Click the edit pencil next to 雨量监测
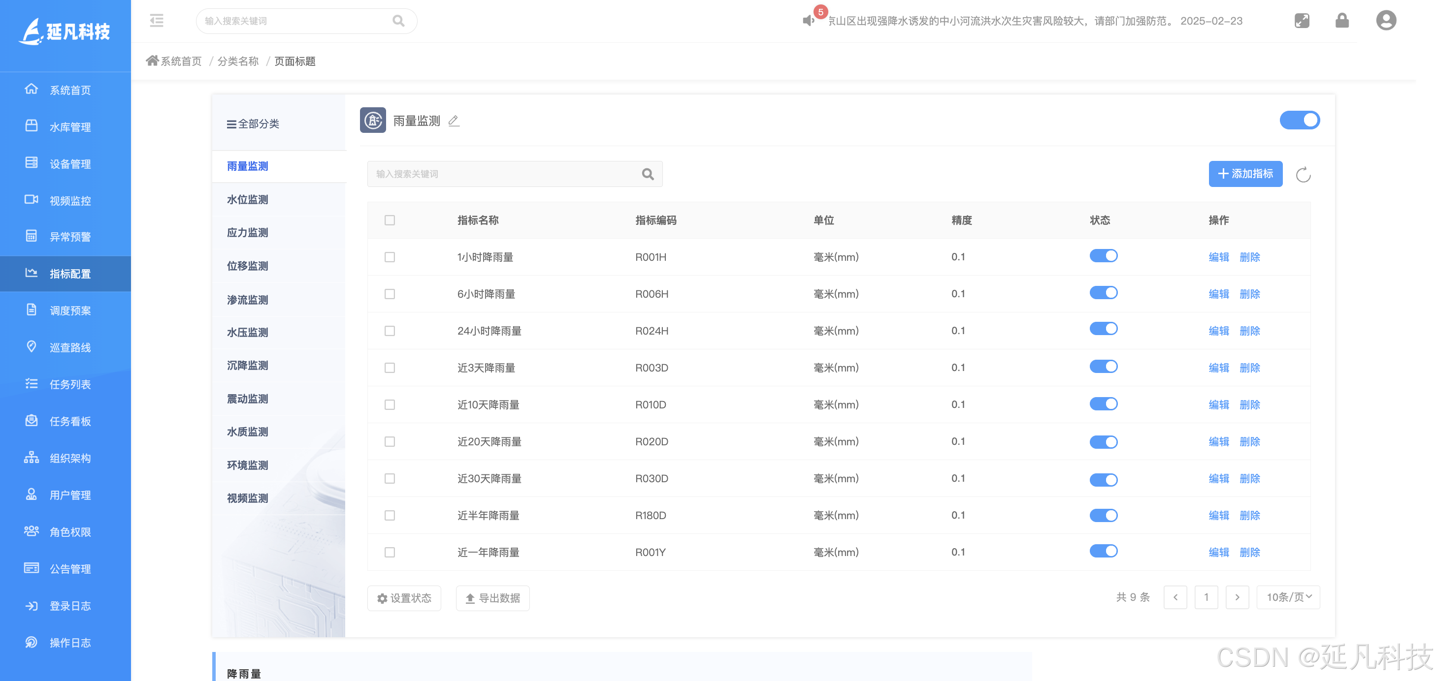1436x681 pixels. 454,121
